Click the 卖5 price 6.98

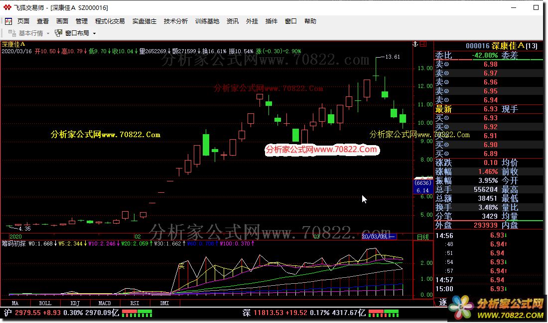point(490,64)
